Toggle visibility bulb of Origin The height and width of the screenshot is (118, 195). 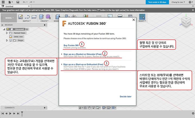[11, 41]
